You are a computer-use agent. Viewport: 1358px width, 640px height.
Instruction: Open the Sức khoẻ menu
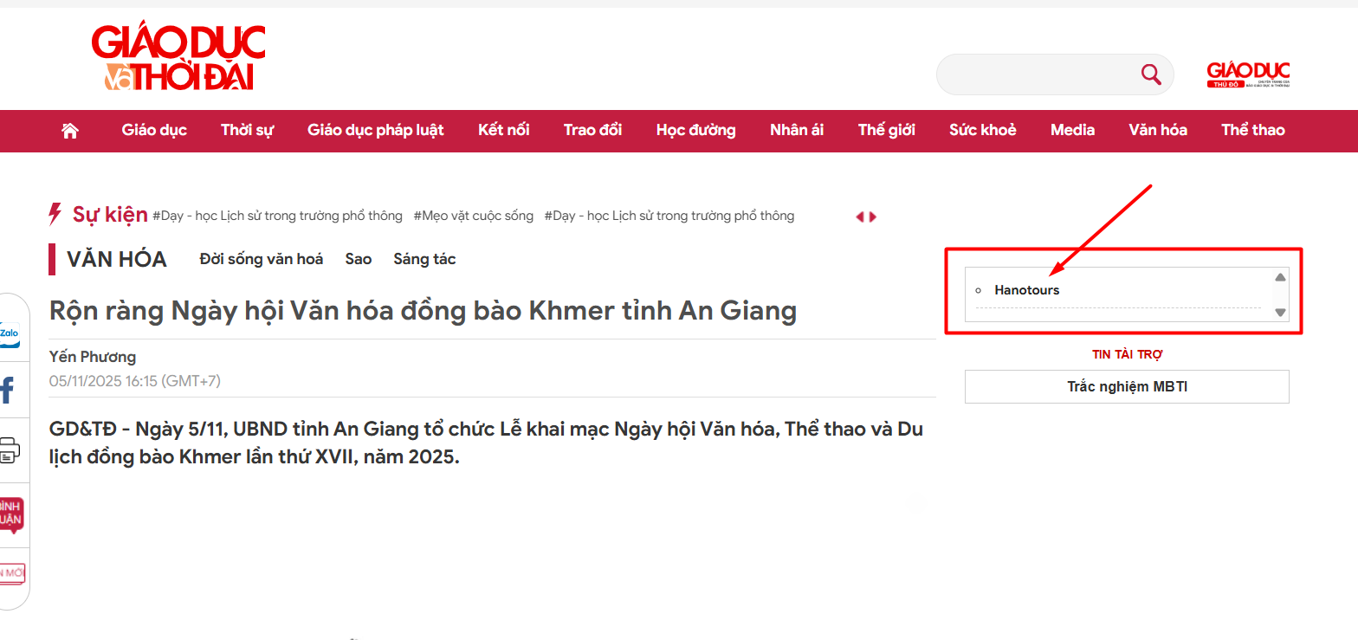(983, 130)
